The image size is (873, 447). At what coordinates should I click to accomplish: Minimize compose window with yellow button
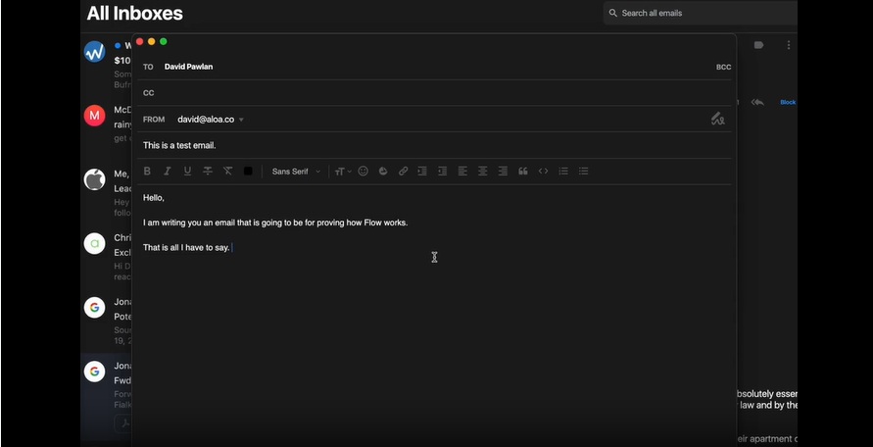[x=152, y=41]
